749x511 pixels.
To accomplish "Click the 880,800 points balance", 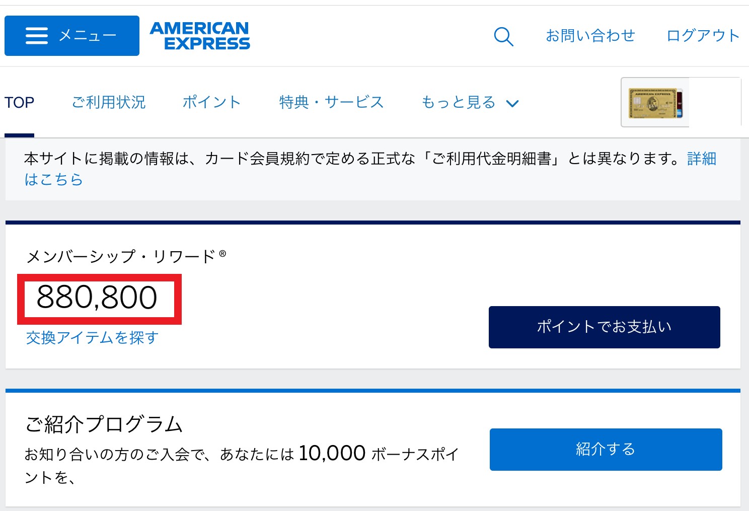I will [97, 297].
